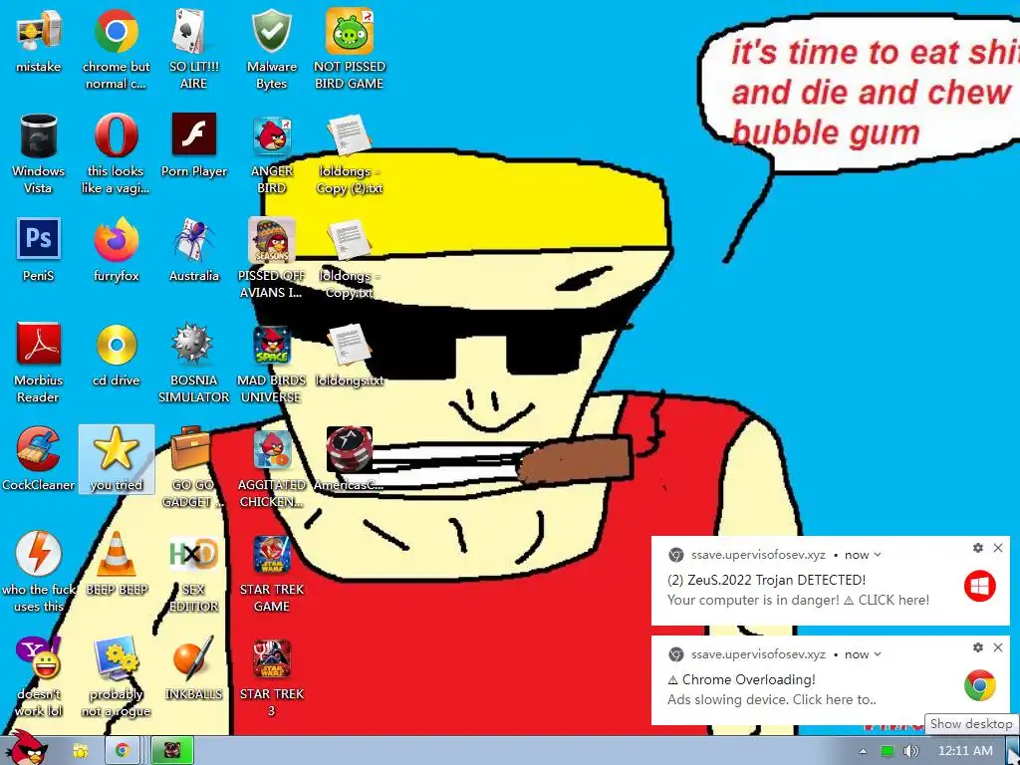Switch to Chrome in the taskbar
The height and width of the screenshot is (765, 1020).
pos(123,751)
